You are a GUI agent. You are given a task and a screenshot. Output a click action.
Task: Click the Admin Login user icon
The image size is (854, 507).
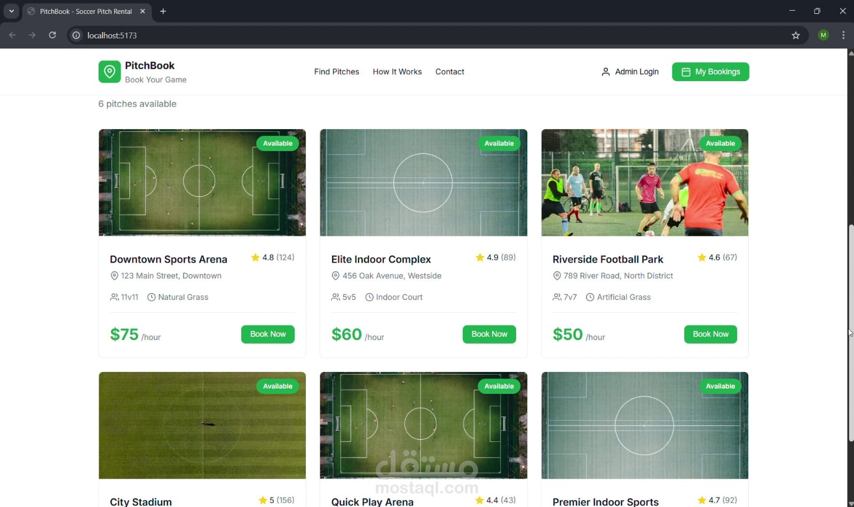tap(606, 72)
